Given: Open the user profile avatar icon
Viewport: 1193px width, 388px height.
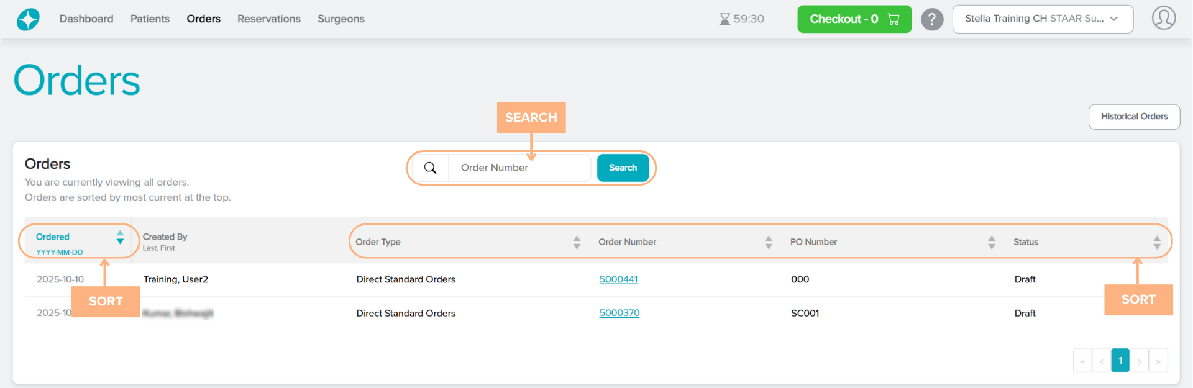Looking at the screenshot, I should click(1163, 18).
